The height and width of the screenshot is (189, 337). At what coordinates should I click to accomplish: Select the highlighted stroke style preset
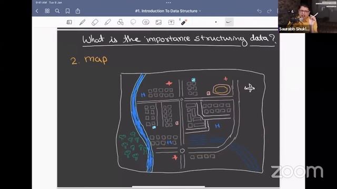point(229,22)
